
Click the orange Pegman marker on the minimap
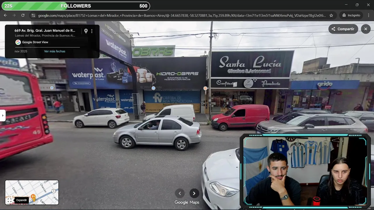(x=33, y=198)
